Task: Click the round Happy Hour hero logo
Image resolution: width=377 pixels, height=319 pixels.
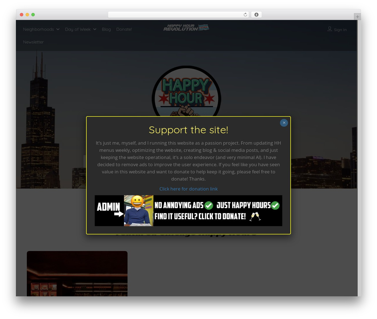Action: pos(186,91)
